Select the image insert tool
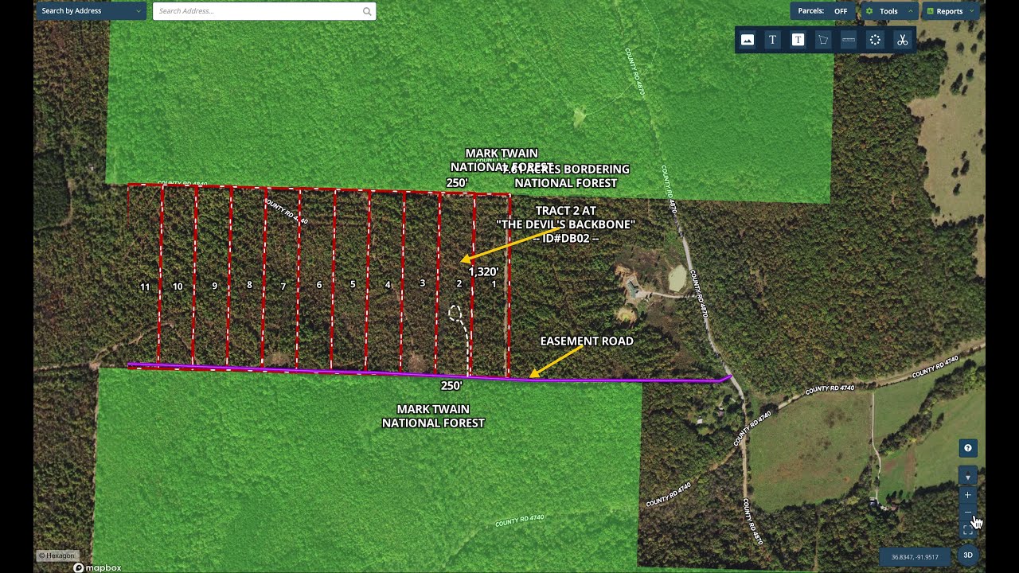Image resolution: width=1019 pixels, height=573 pixels. [x=747, y=40]
